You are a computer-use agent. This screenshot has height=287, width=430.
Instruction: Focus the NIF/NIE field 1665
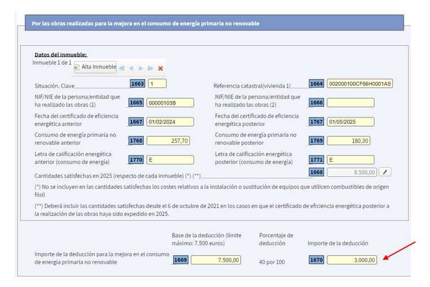(x=170, y=103)
